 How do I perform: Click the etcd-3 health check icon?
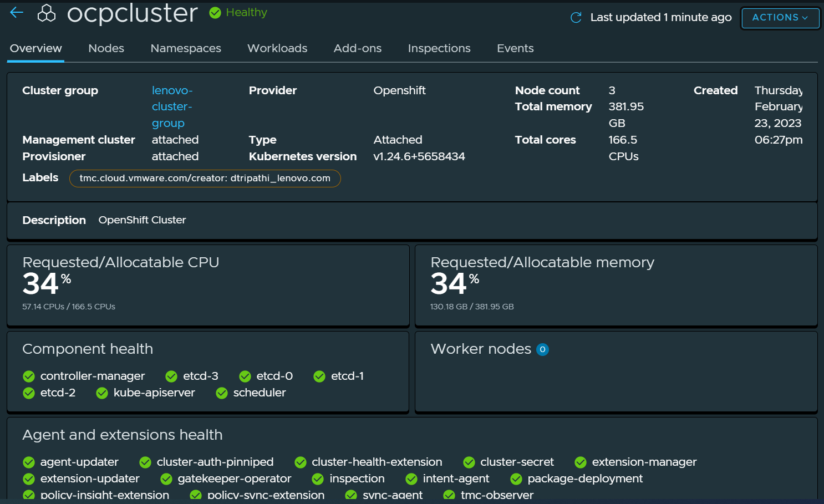click(171, 376)
